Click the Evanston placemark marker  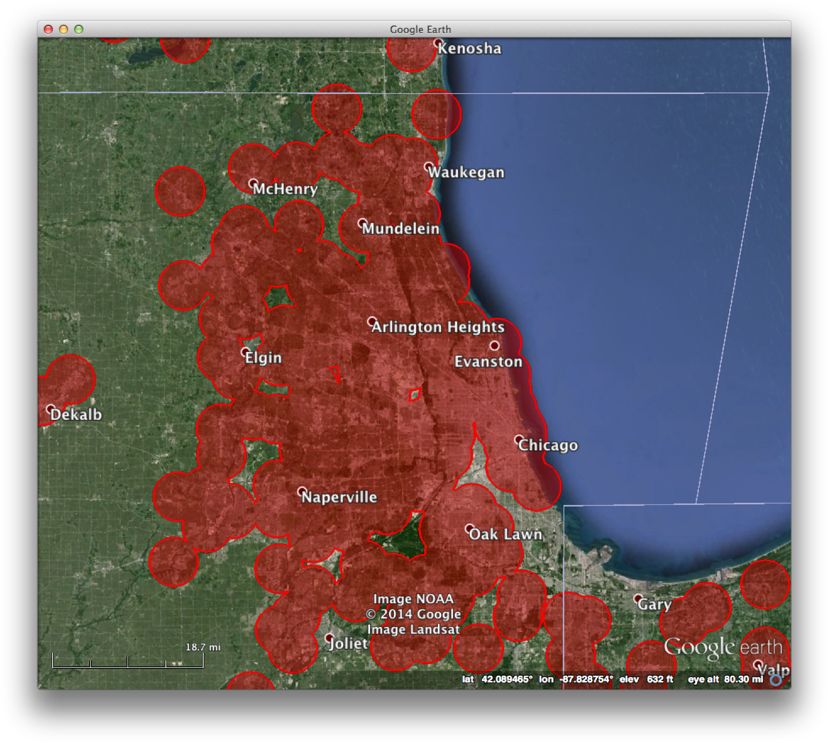click(x=495, y=345)
